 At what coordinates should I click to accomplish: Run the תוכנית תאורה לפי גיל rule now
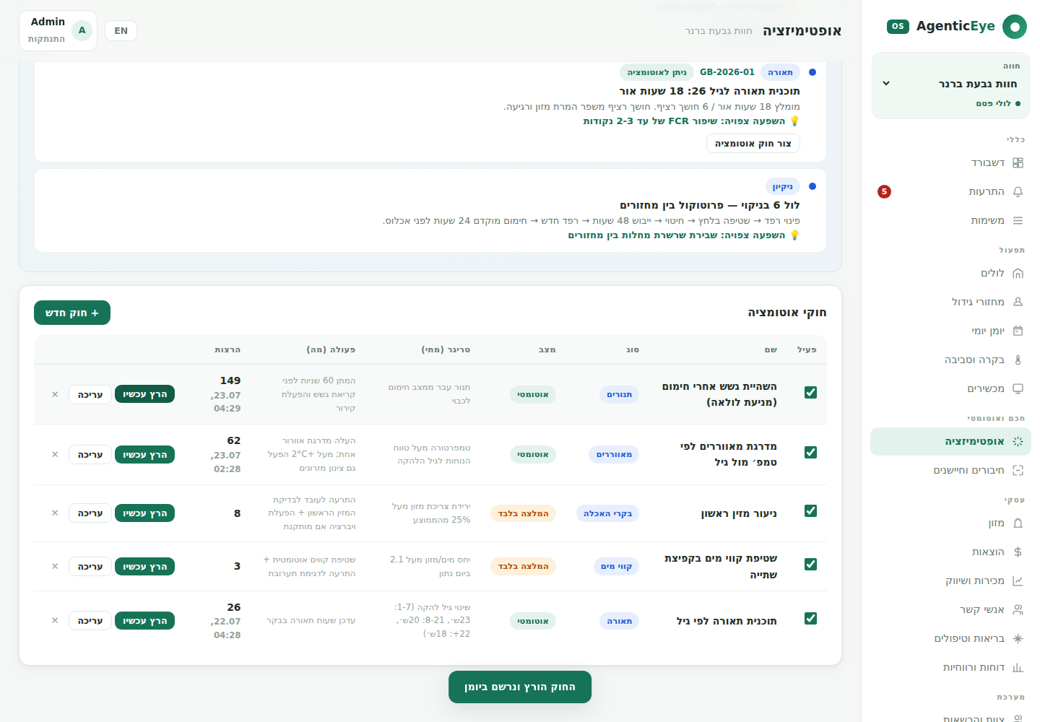(144, 621)
